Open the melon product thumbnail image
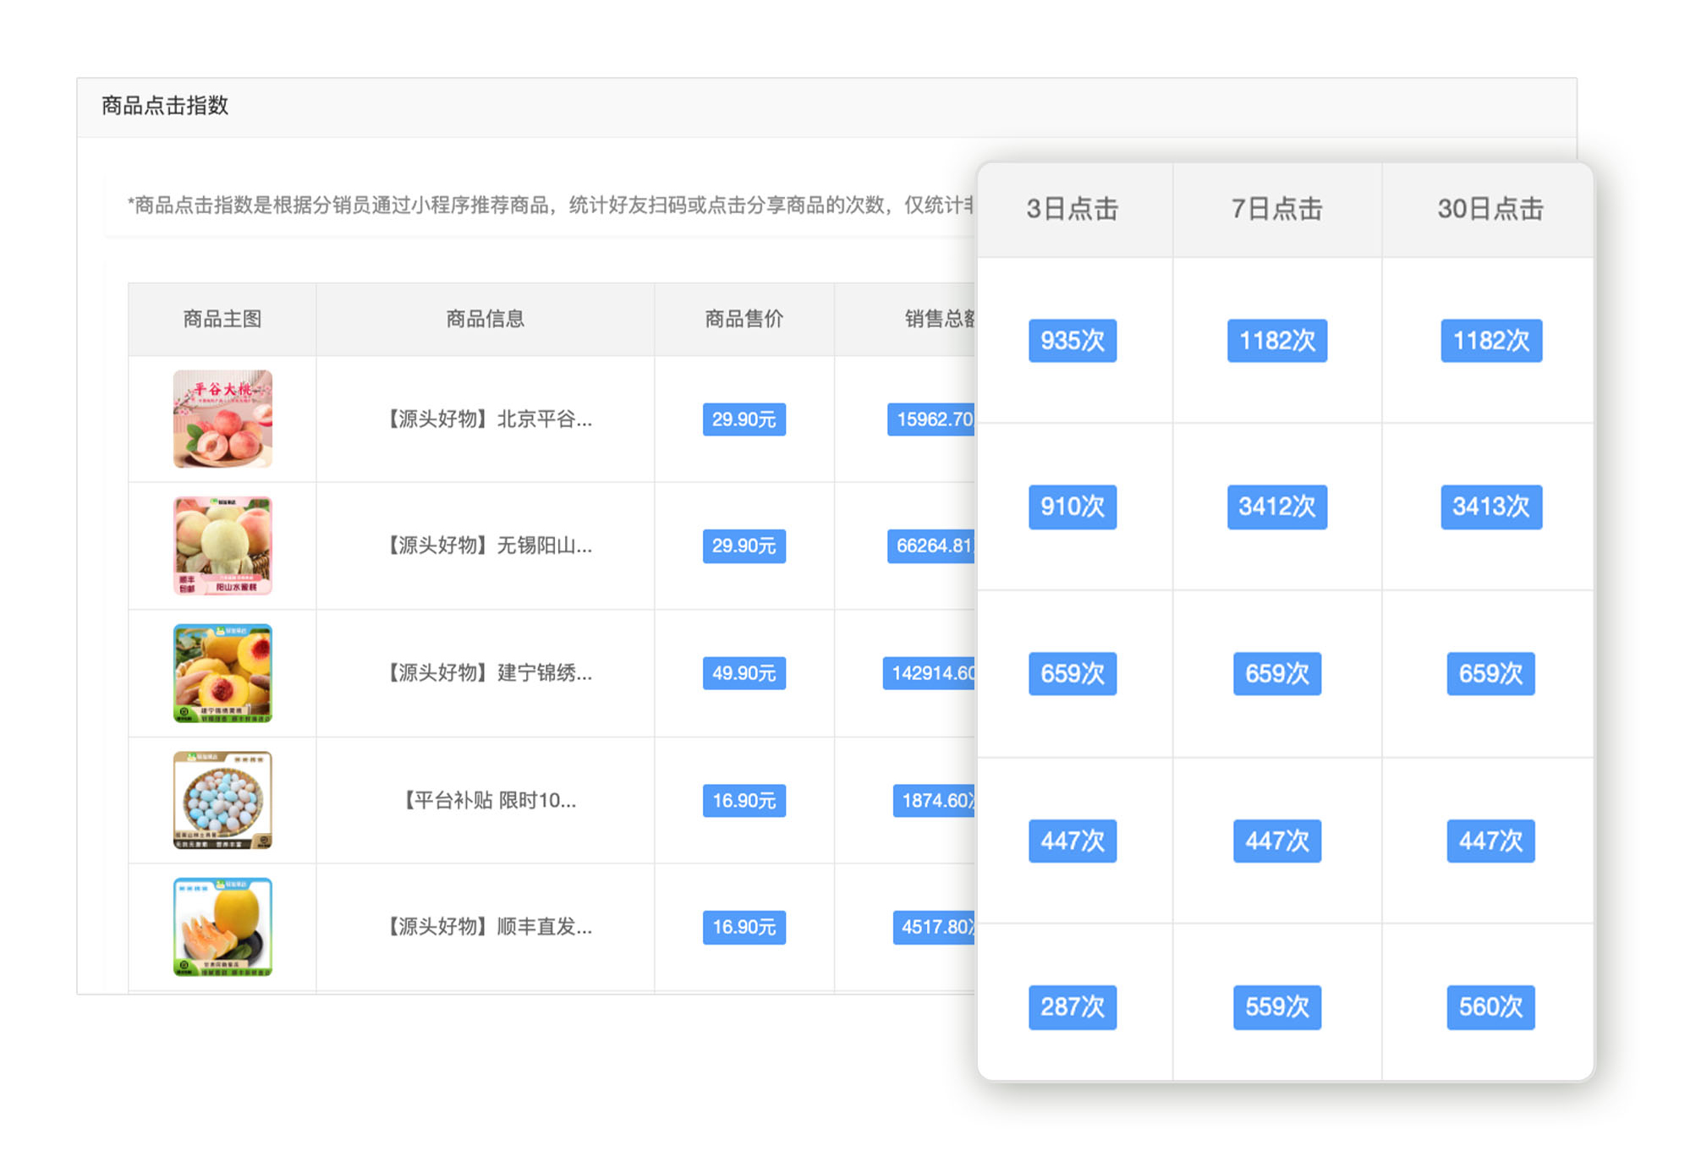 (x=222, y=927)
